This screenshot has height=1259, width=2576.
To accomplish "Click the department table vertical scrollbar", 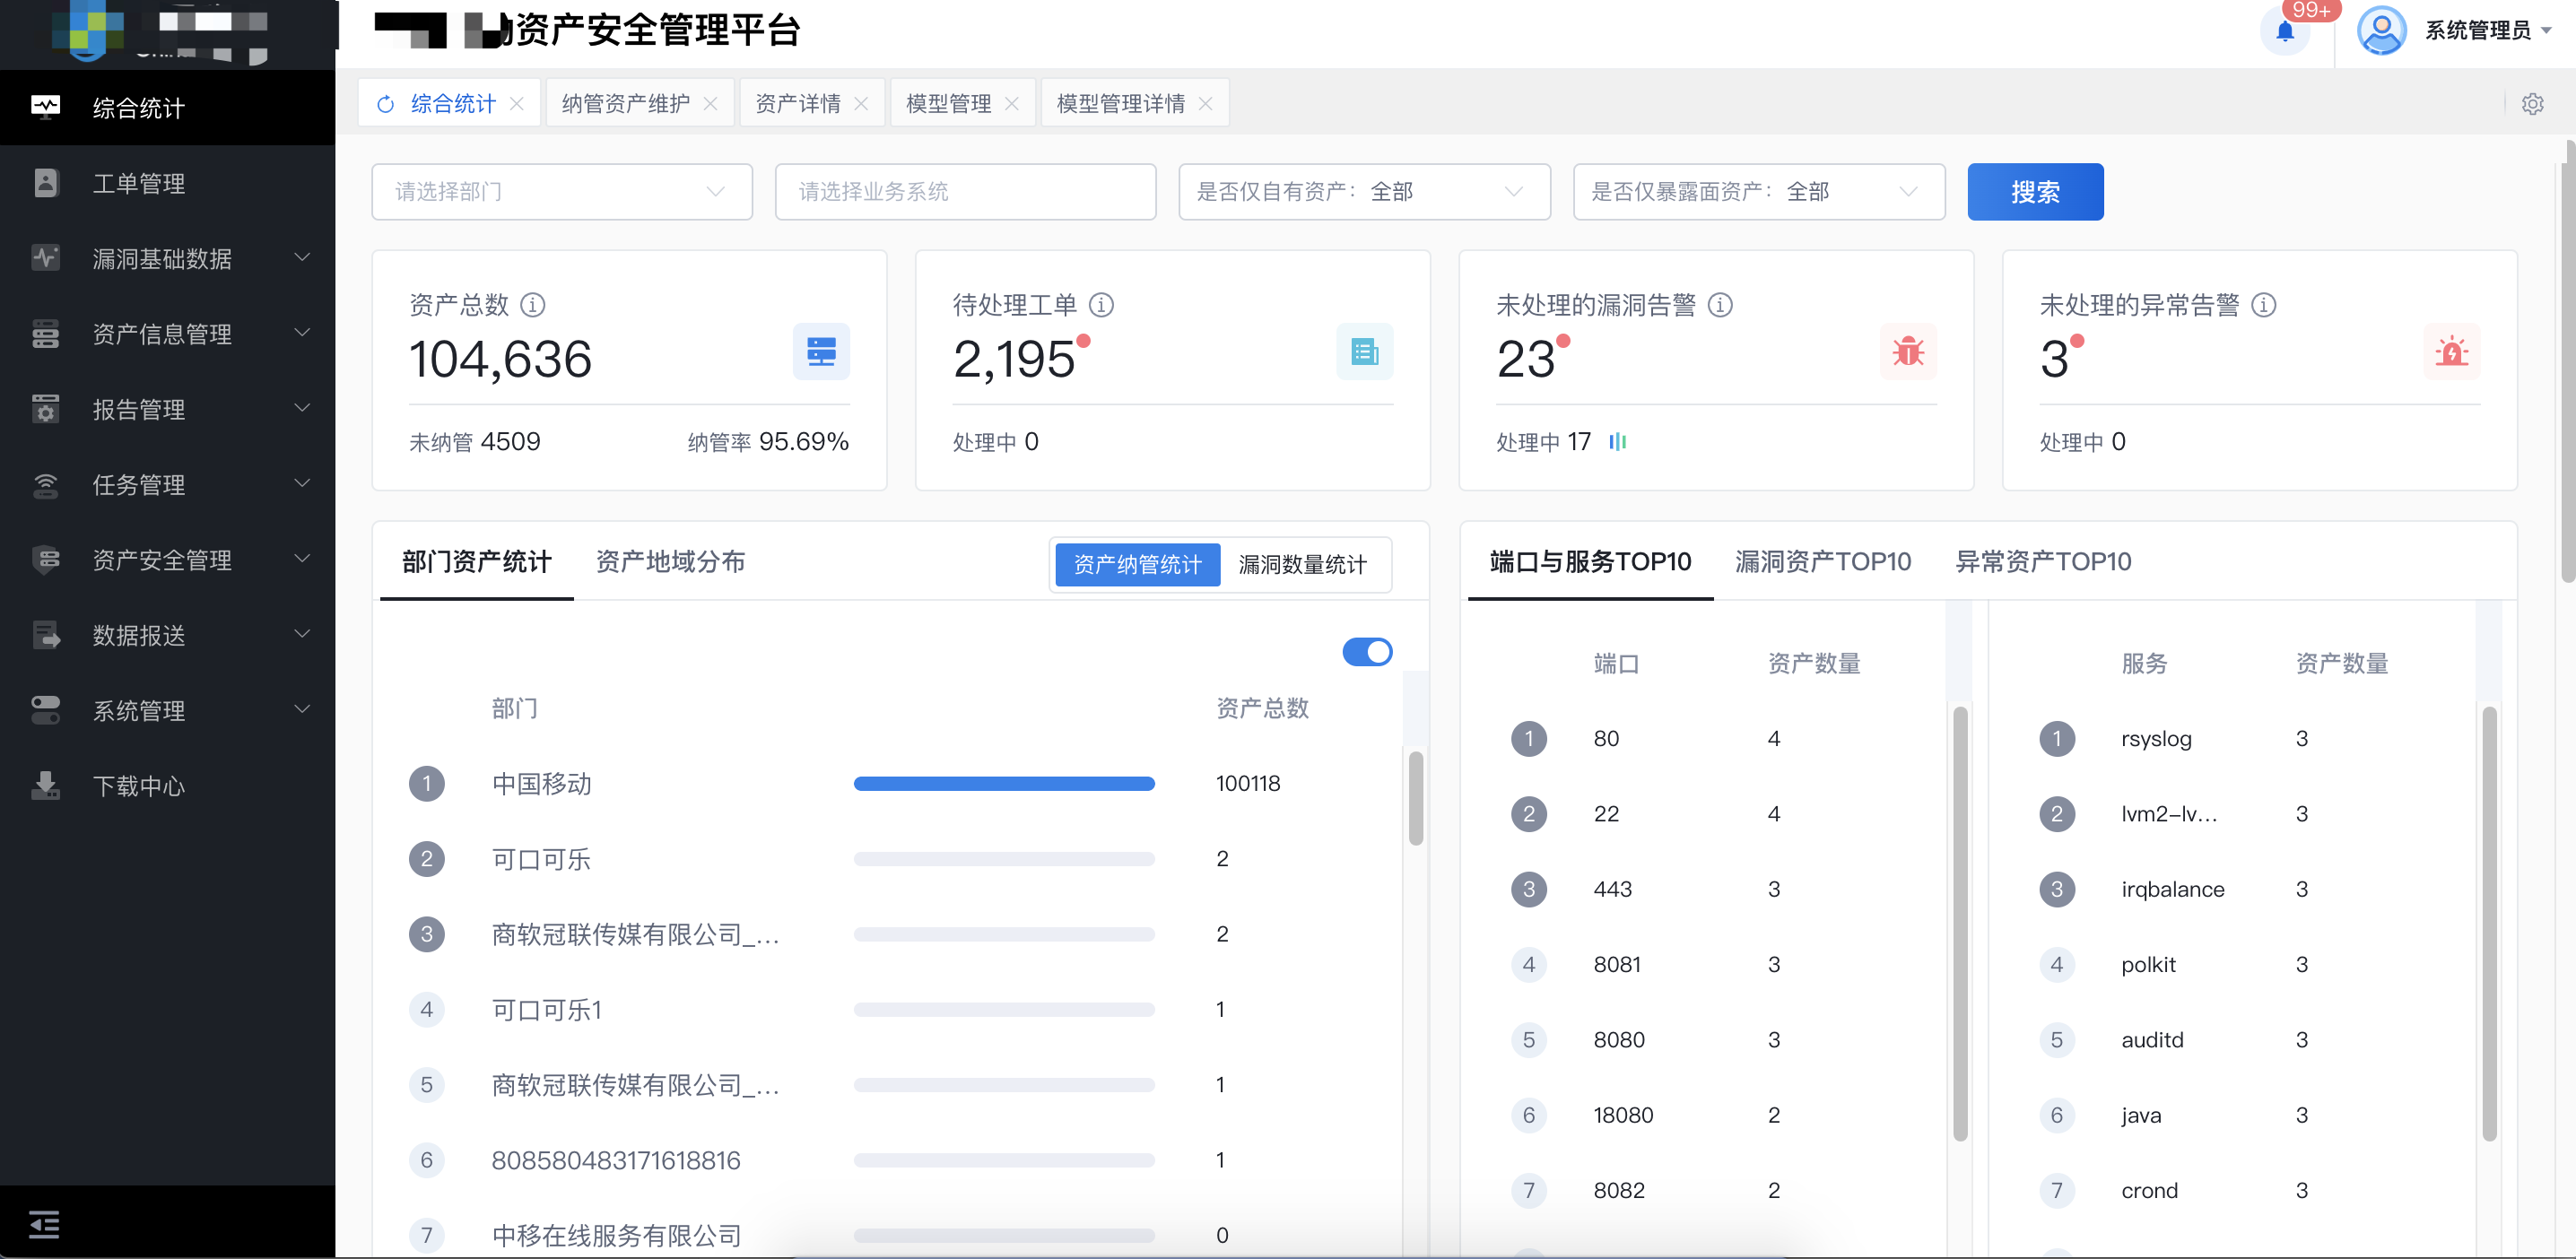I will (x=1415, y=798).
